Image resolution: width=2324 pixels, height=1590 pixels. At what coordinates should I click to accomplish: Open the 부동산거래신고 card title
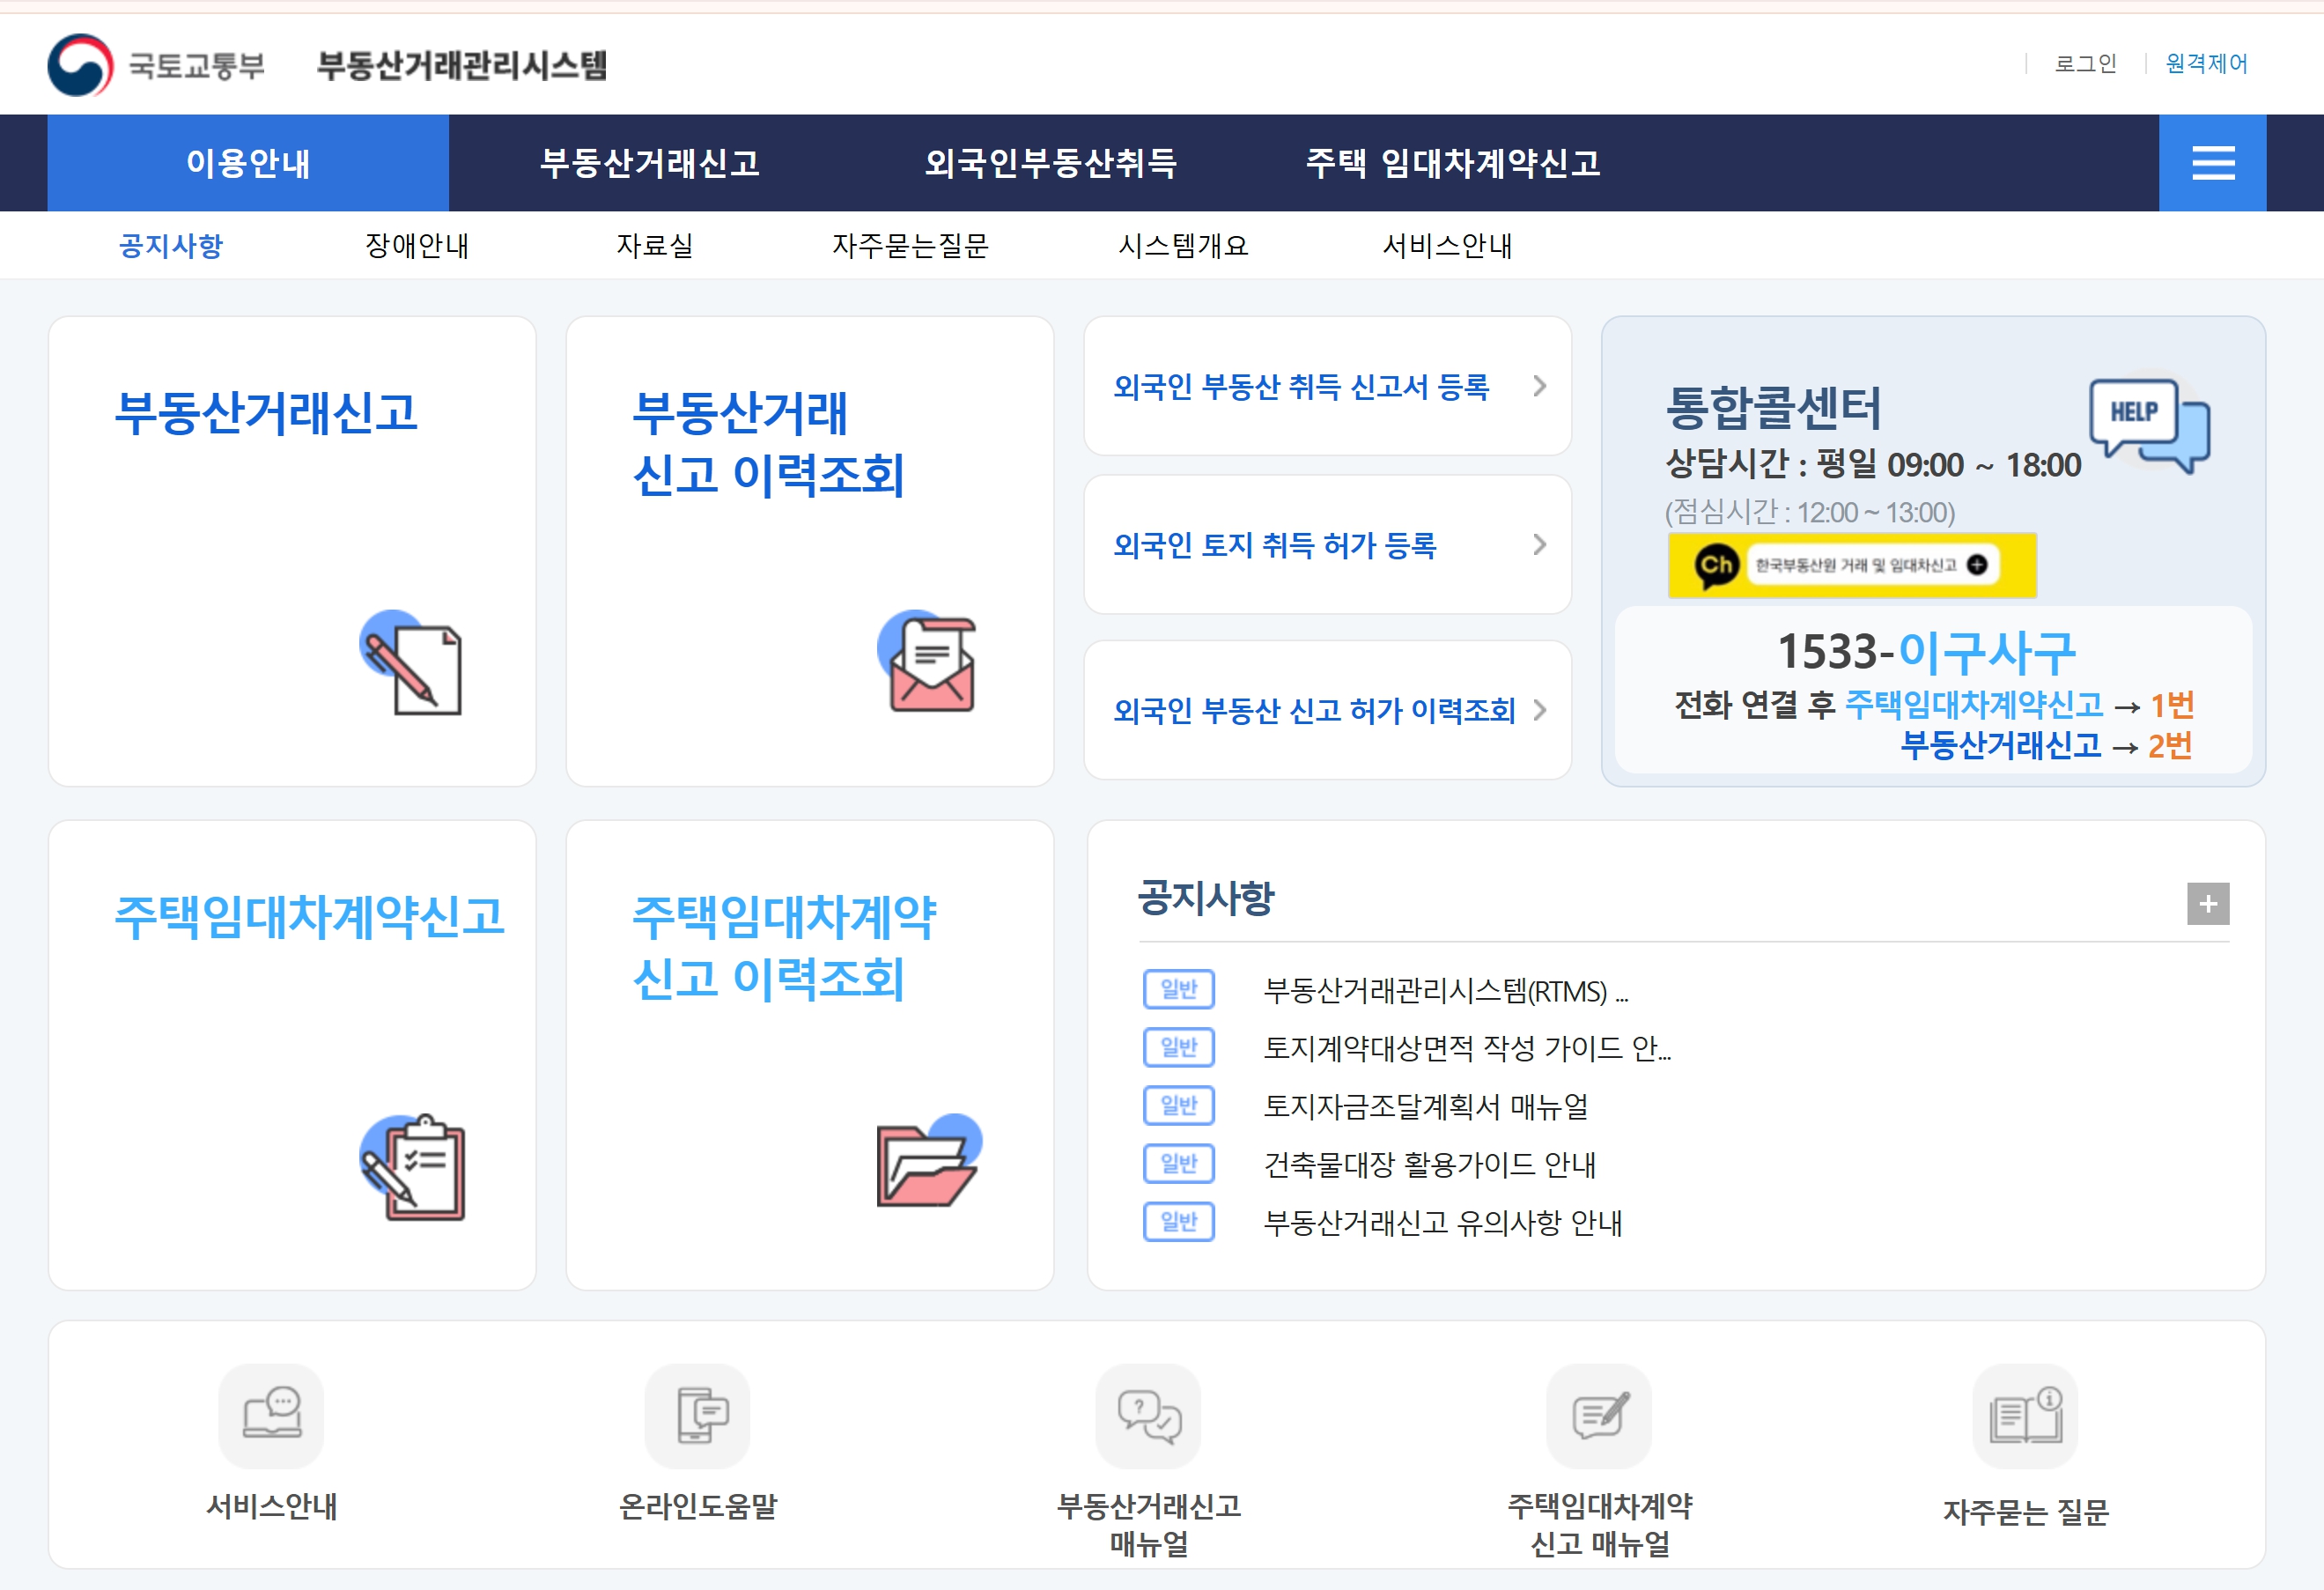click(266, 412)
